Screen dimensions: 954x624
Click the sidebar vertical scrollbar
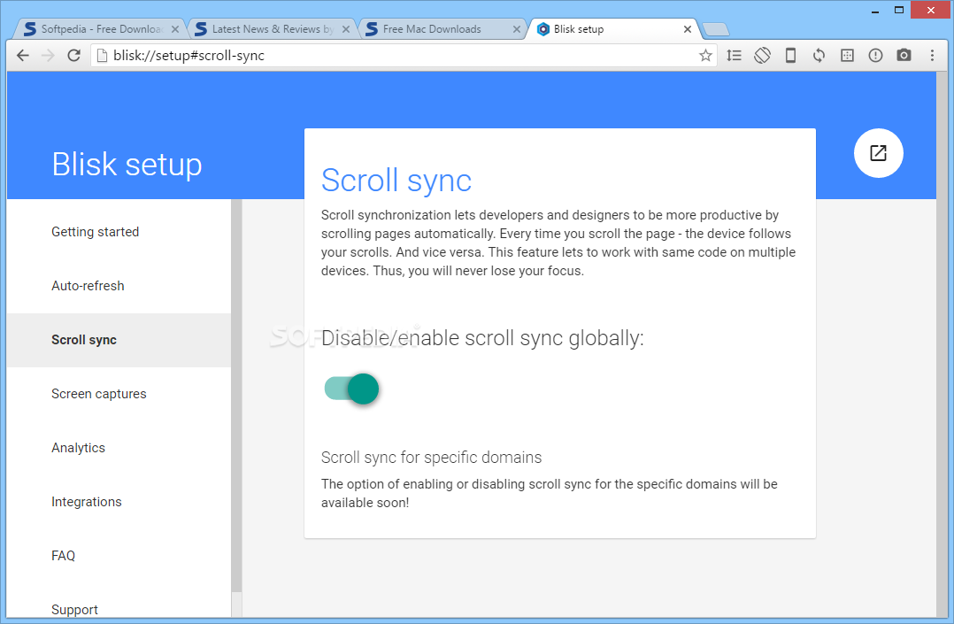[x=236, y=396]
